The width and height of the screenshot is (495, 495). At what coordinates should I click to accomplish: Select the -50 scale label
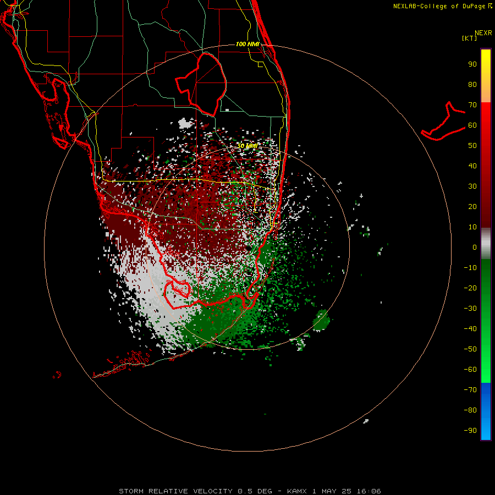click(x=470, y=349)
